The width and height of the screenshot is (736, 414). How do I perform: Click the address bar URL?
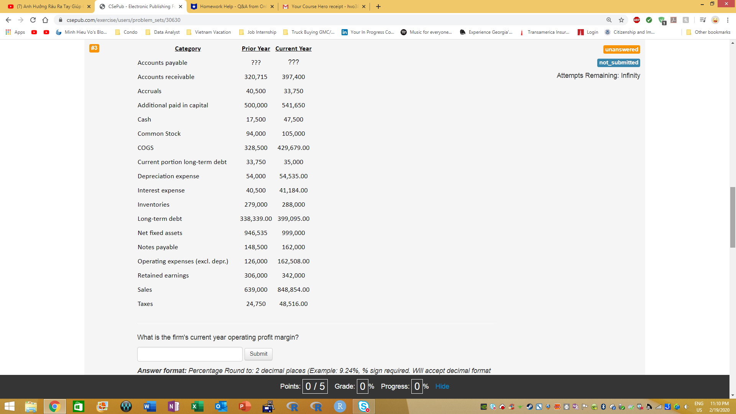(123, 20)
